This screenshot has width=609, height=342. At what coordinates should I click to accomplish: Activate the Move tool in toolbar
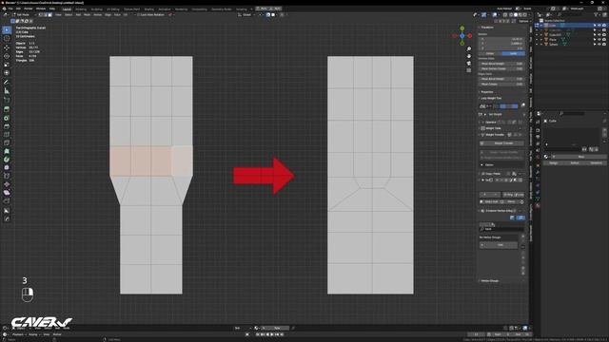point(7,47)
